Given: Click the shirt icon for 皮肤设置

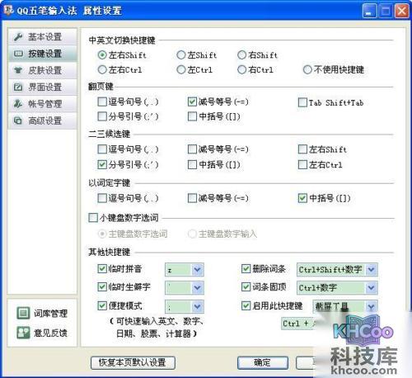Looking at the screenshot, I should [x=18, y=70].
